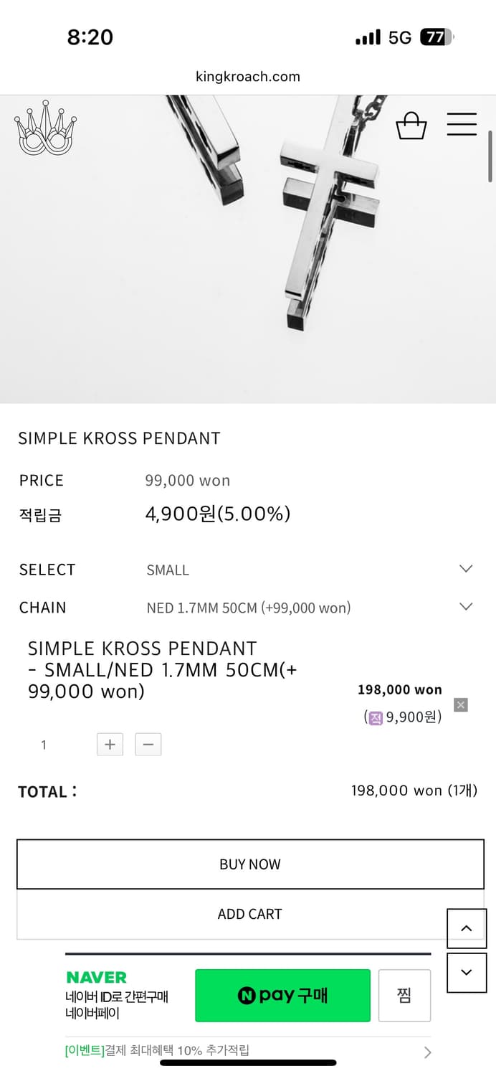Open the shopping bag cart icon

pyautogui.click(x=411, y=125)
